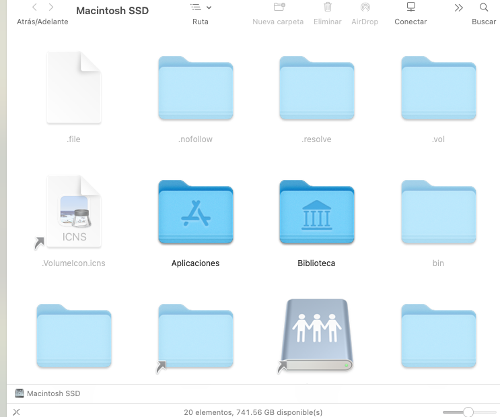Viewport: 500px width, 417px height.
Task: Expand the dropdown arrow next to Ruta icon
Action: [209, 7]
